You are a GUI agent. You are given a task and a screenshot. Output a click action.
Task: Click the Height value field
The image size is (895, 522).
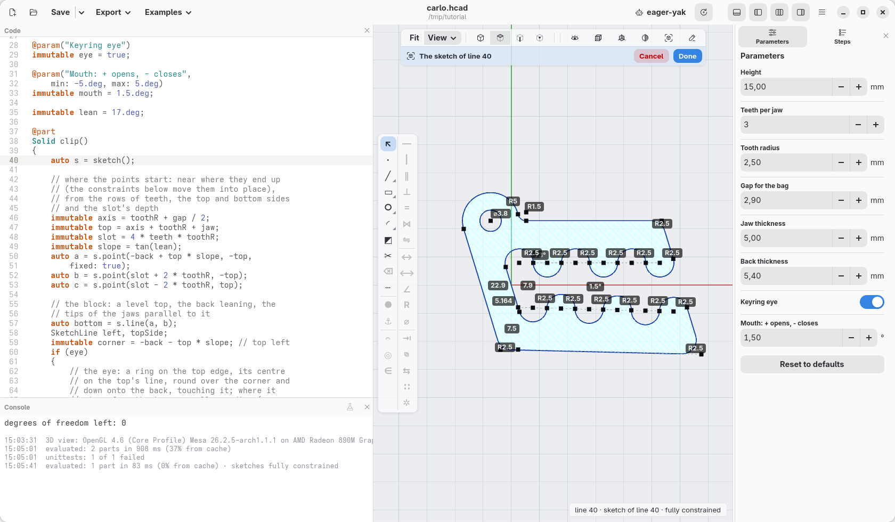(786, 87)
